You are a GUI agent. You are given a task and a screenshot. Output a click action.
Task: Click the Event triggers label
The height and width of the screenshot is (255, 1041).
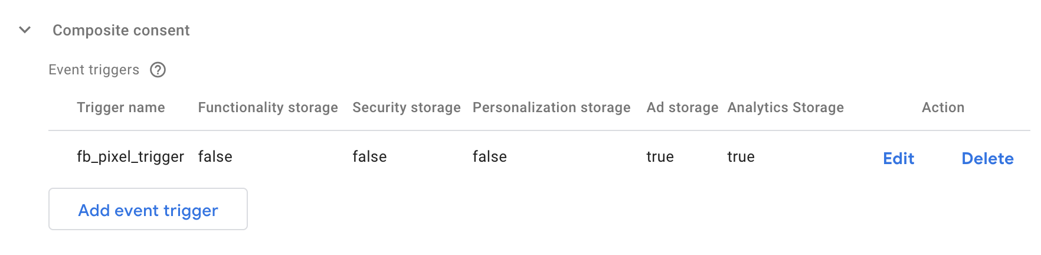tap(94, 70)
